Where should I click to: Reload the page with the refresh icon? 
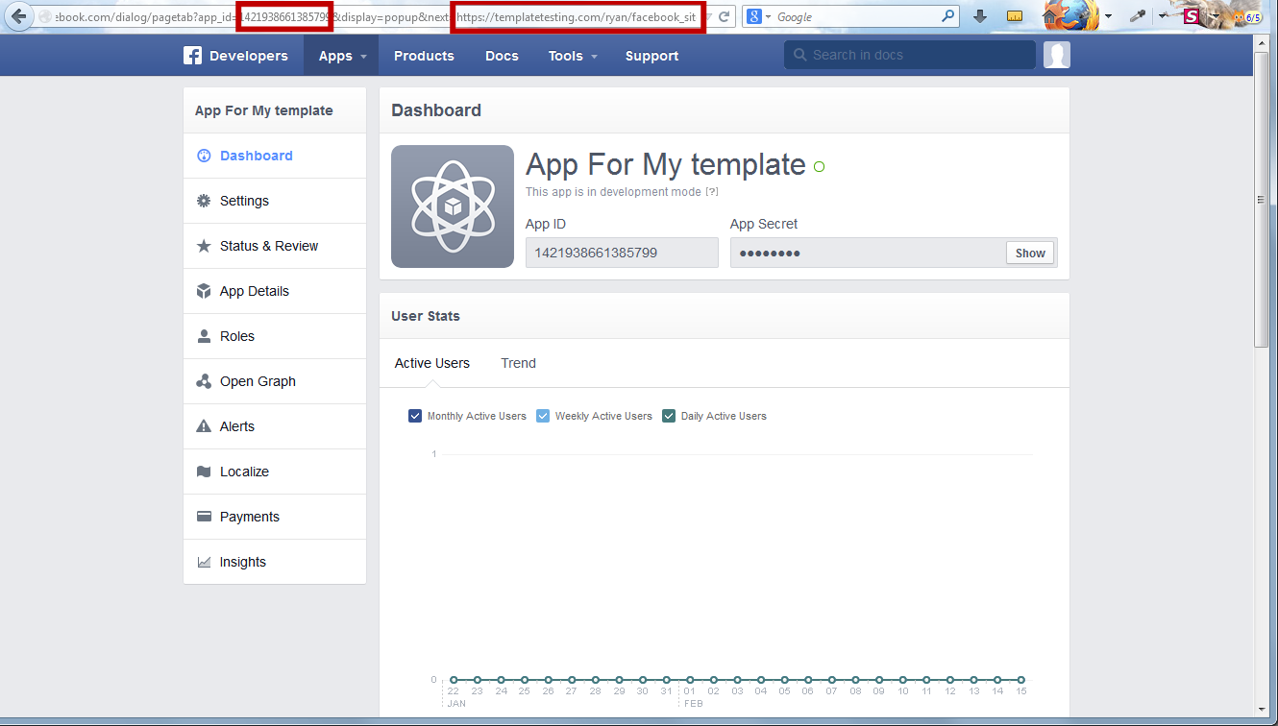725,16
